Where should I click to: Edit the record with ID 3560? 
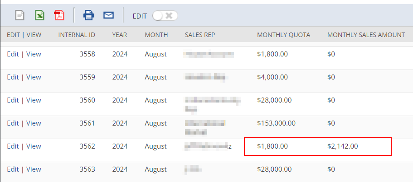[x=13, y=100]
